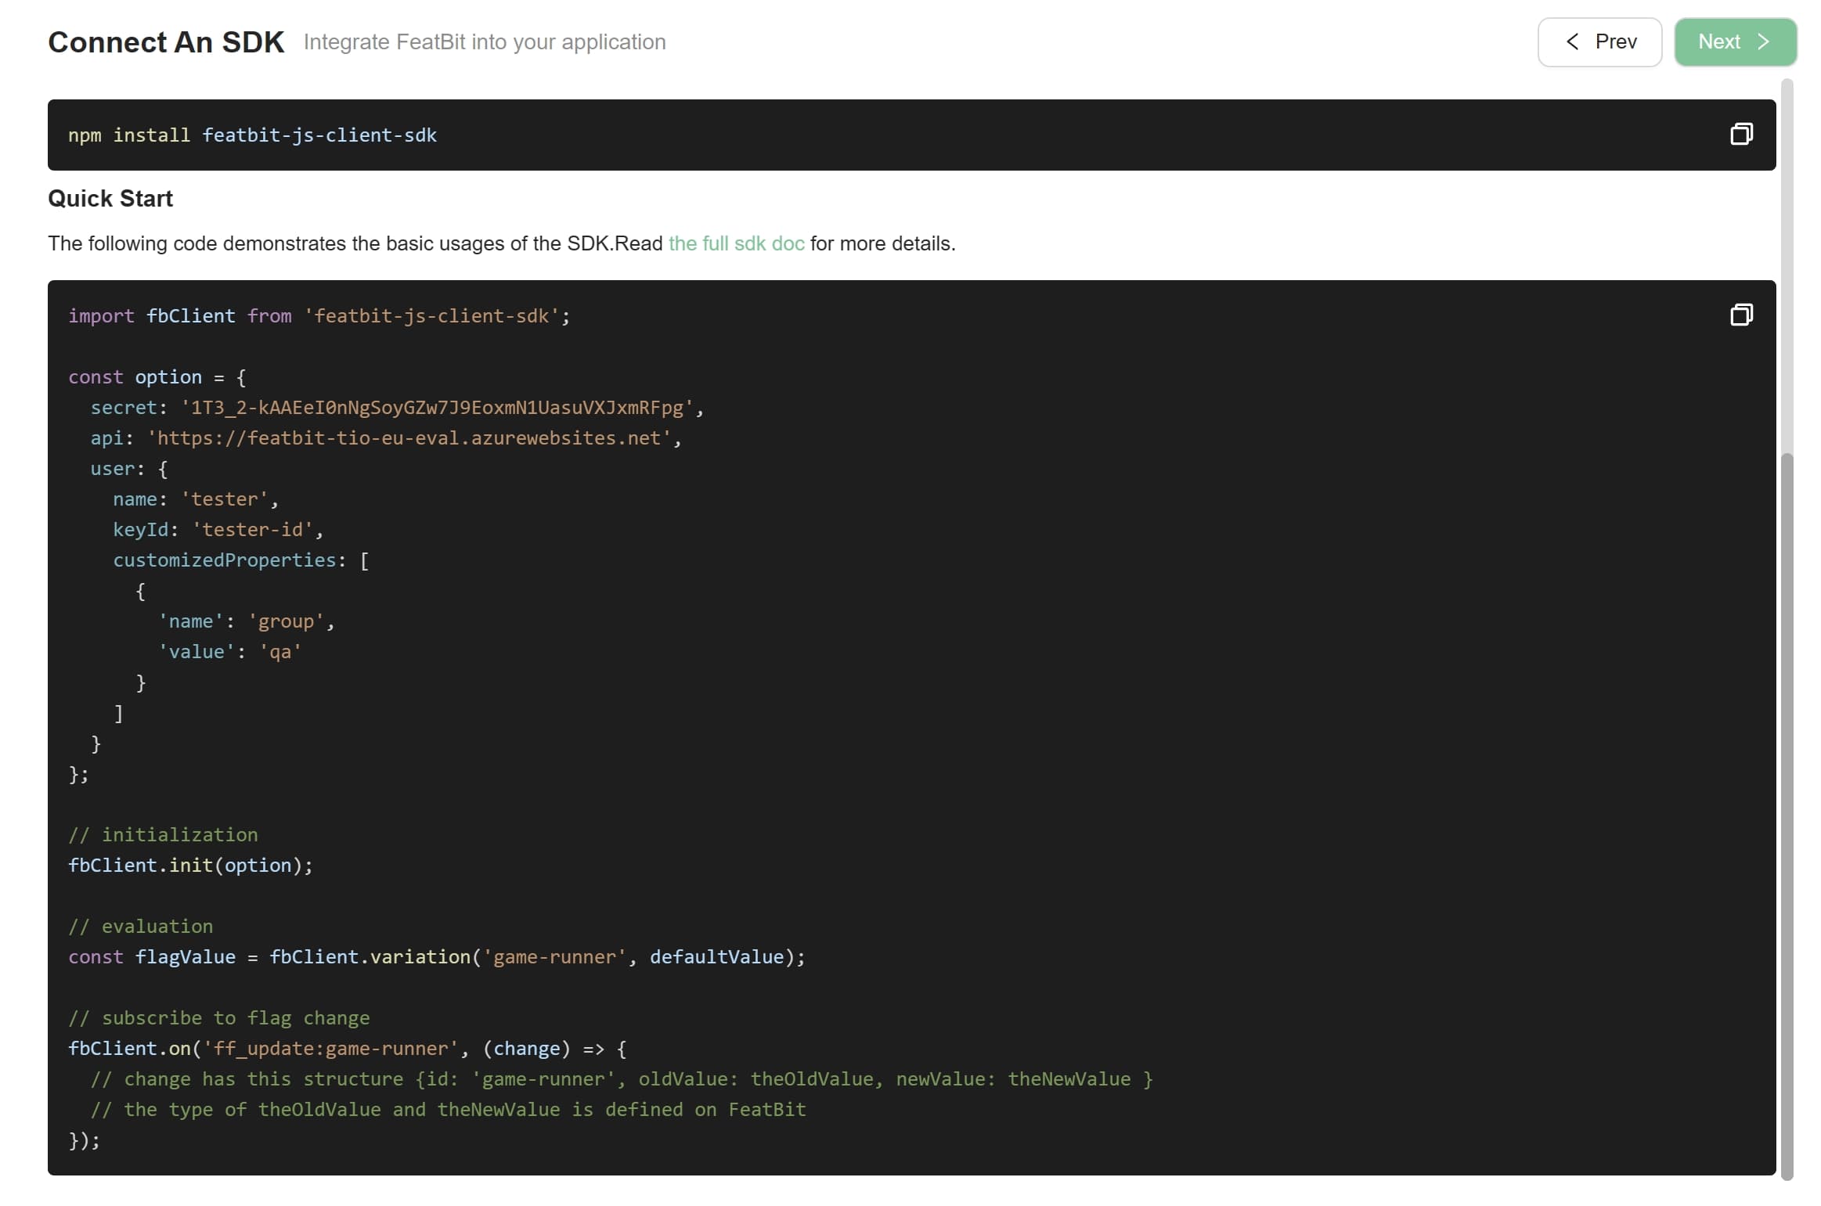The height and width of the screenshot is (1206, 1821).
Task: Copy the Quick Start code snippet
Action: click(x=1740, y=315)
